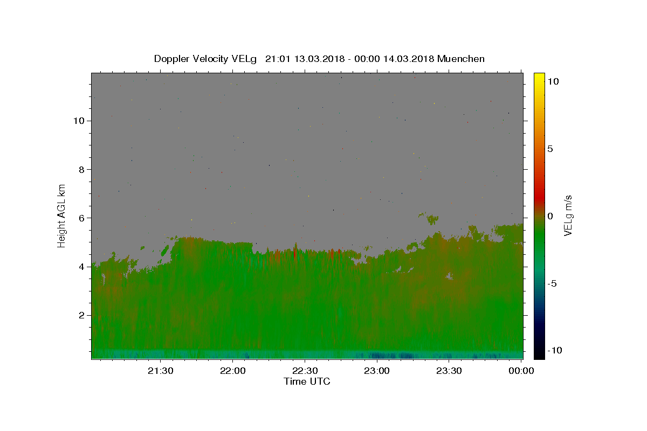Click the blue-teal near-surface velocity band
The image size is (647, 431).
click(307, 354)
